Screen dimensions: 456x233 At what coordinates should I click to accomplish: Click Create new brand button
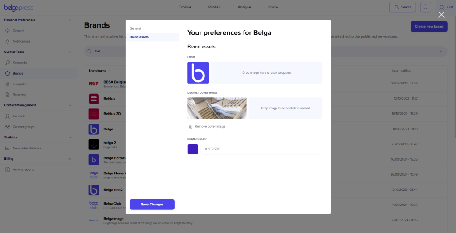click(429, 26)
